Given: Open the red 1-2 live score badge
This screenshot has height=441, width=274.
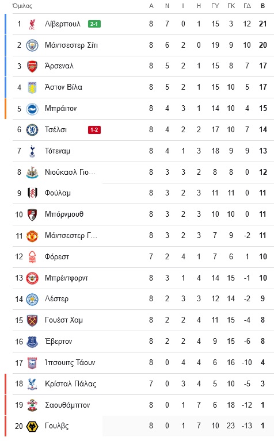Looking at the screenshot, I should pyautogui.click(x=94, y=130).
